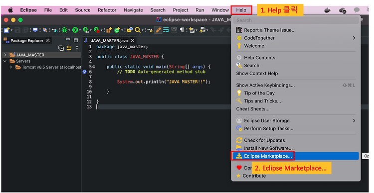This screenshot has height=193, width=374.
Task: Minimize the Package Explorer view
Action: [x=68, y=39]
